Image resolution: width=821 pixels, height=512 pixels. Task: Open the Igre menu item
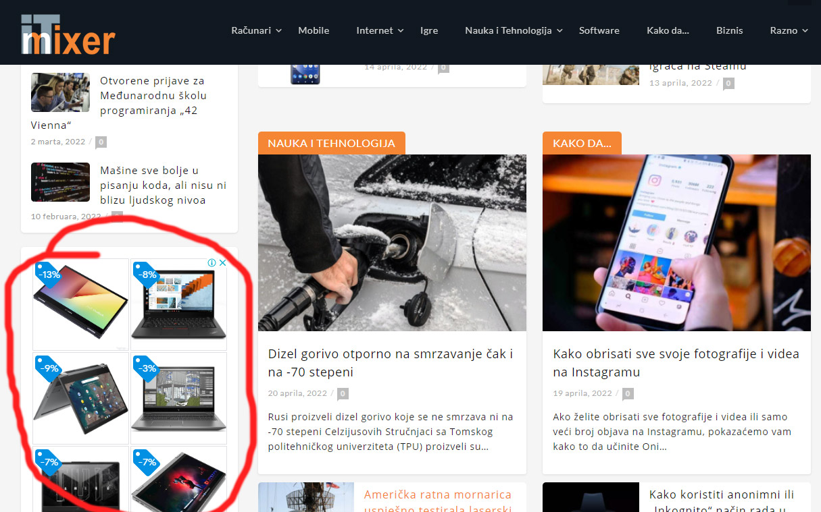429,30
